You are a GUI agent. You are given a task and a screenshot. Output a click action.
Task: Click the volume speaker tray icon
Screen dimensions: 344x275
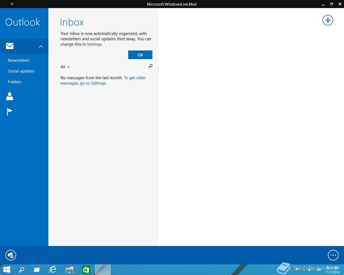tap(311, 270)
